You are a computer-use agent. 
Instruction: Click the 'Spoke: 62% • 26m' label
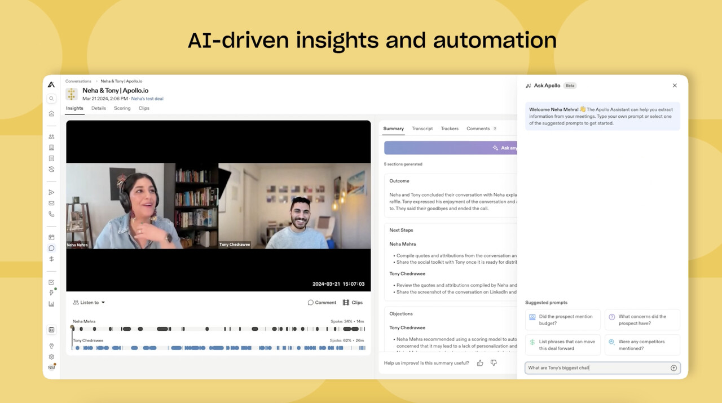click(x=347, y=340)
